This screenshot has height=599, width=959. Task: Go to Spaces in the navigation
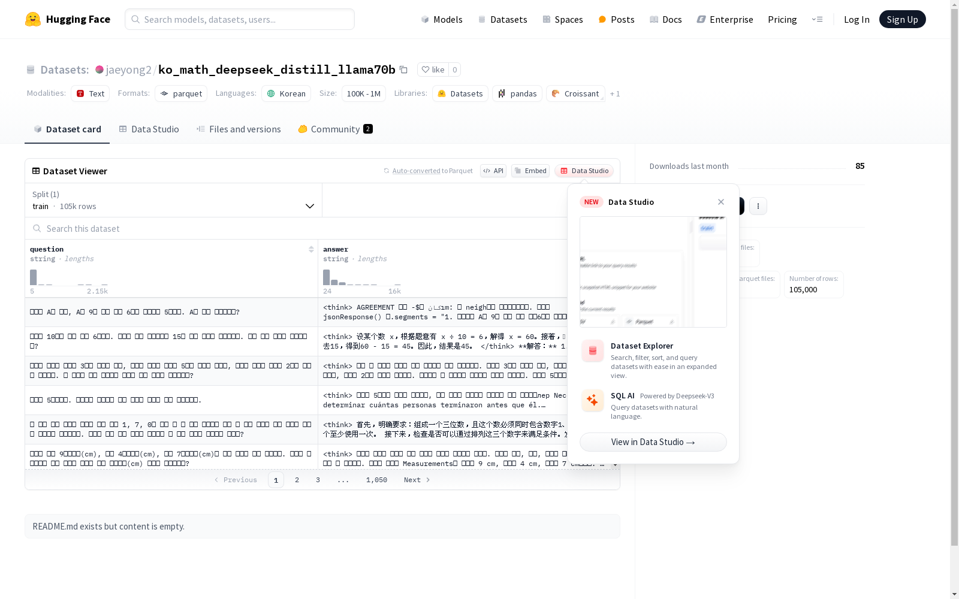tap(563, 19)
